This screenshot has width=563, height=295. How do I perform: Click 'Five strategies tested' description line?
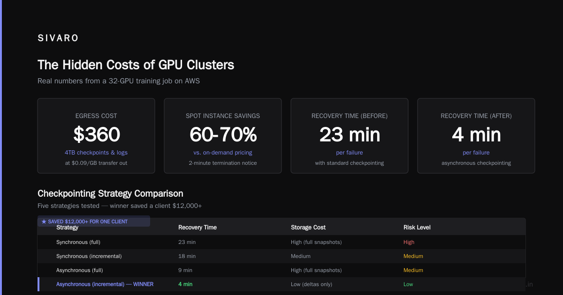(x=120, y=206)
